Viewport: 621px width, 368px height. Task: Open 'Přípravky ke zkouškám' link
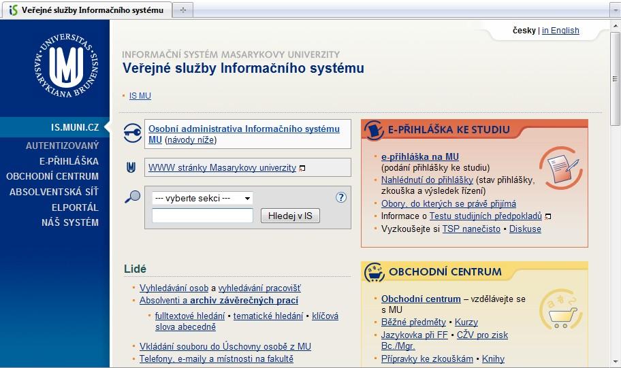(x=427, y=358)
